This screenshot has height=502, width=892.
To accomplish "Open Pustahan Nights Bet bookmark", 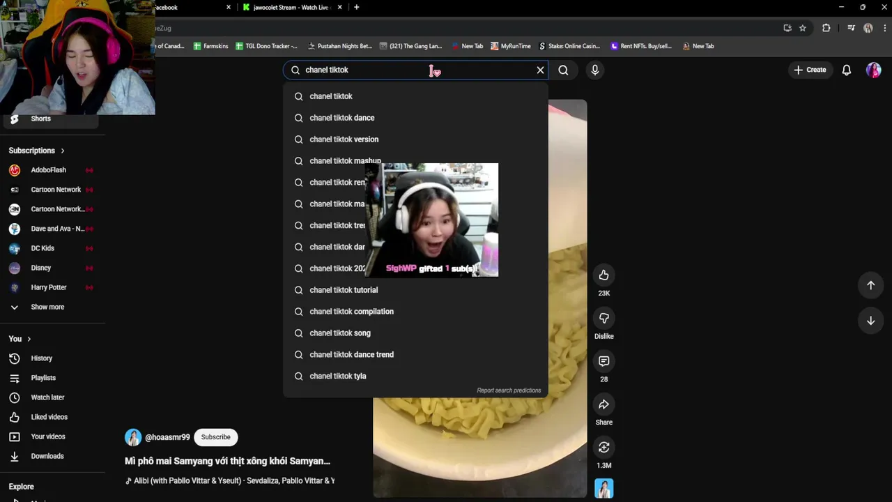I will pos(340,46).
